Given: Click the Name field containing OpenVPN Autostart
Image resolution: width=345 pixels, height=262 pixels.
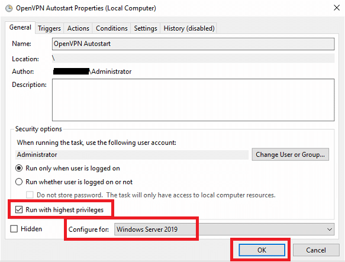Looking at the screenshot, I should [x=193, y=44].
